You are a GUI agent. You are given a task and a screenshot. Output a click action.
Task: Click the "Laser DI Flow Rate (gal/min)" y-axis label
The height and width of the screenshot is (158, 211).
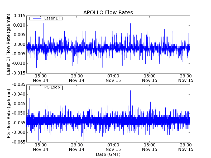(9, 44)
